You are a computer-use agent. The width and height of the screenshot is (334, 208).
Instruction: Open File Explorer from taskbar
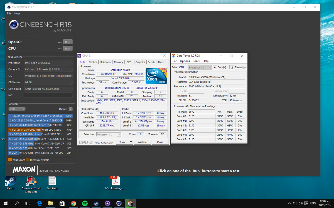[x=51, y=203]
